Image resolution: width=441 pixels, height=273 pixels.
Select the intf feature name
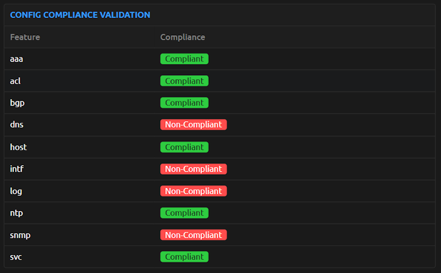tap(17, 169)
